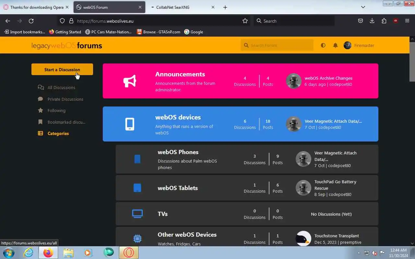Close the CollabNet SearXNG tab
Viewport: 415px width, 259px height.
213,7
